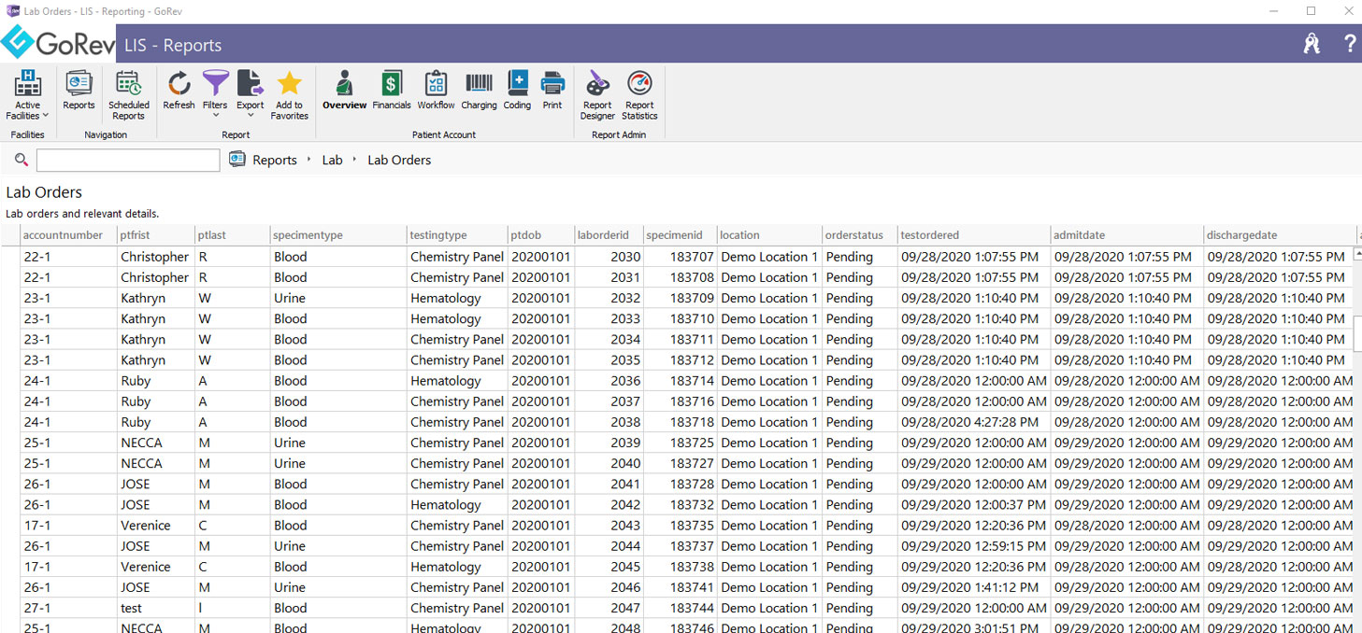This screenshot has width=1362, height=633.
Task: Go to Reports breadcrumb link
Action: (x=275, y=161)
